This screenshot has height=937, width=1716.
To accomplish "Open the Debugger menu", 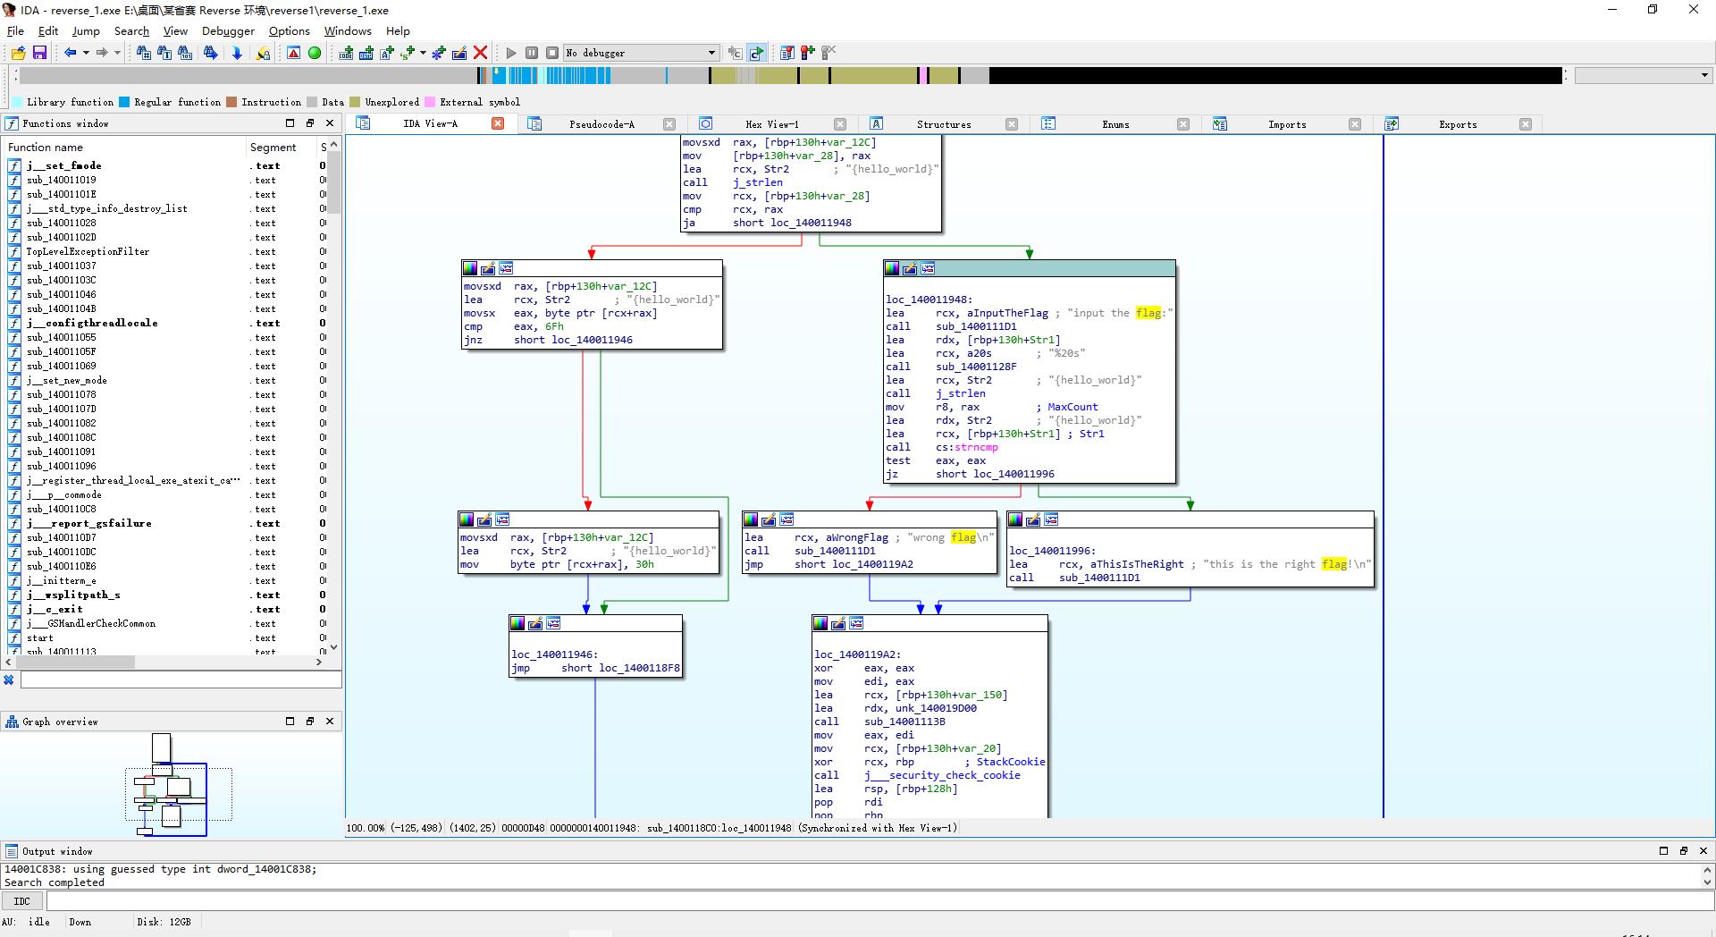I will click(228, 30).
